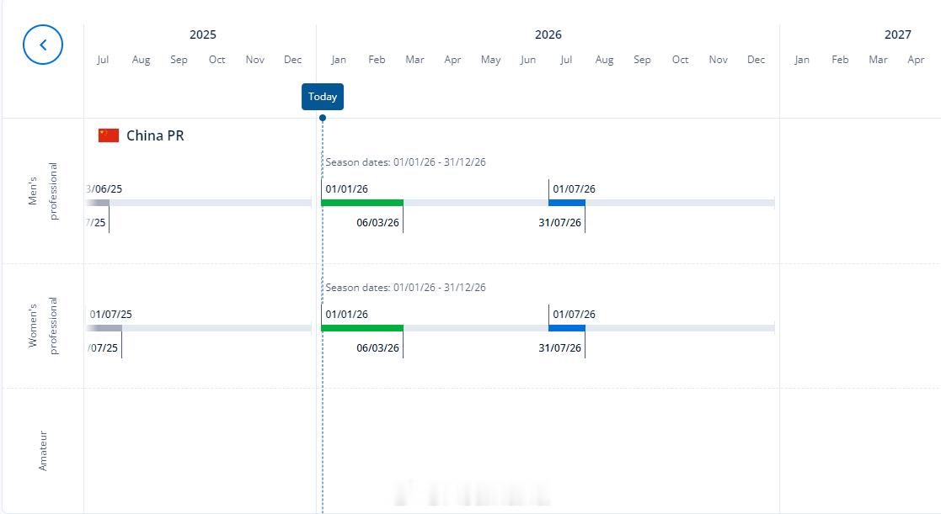This screenshot has height=514, width=941.
Task: Select the 2025 year header
Action: coord(203,34)
